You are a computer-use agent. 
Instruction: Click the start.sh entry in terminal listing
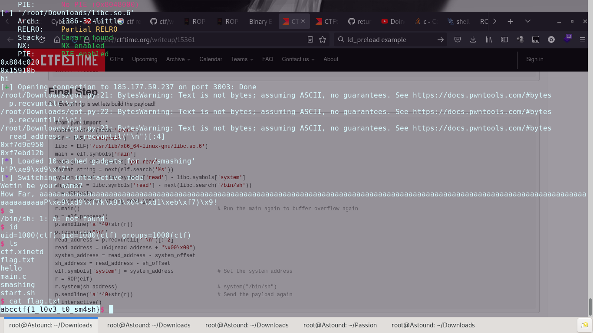click(17, 293)
